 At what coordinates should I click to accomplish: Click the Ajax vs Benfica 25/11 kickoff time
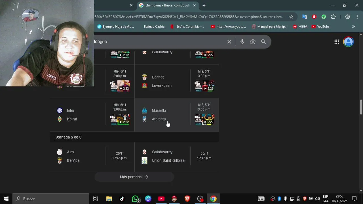click(x=120, y=156)
